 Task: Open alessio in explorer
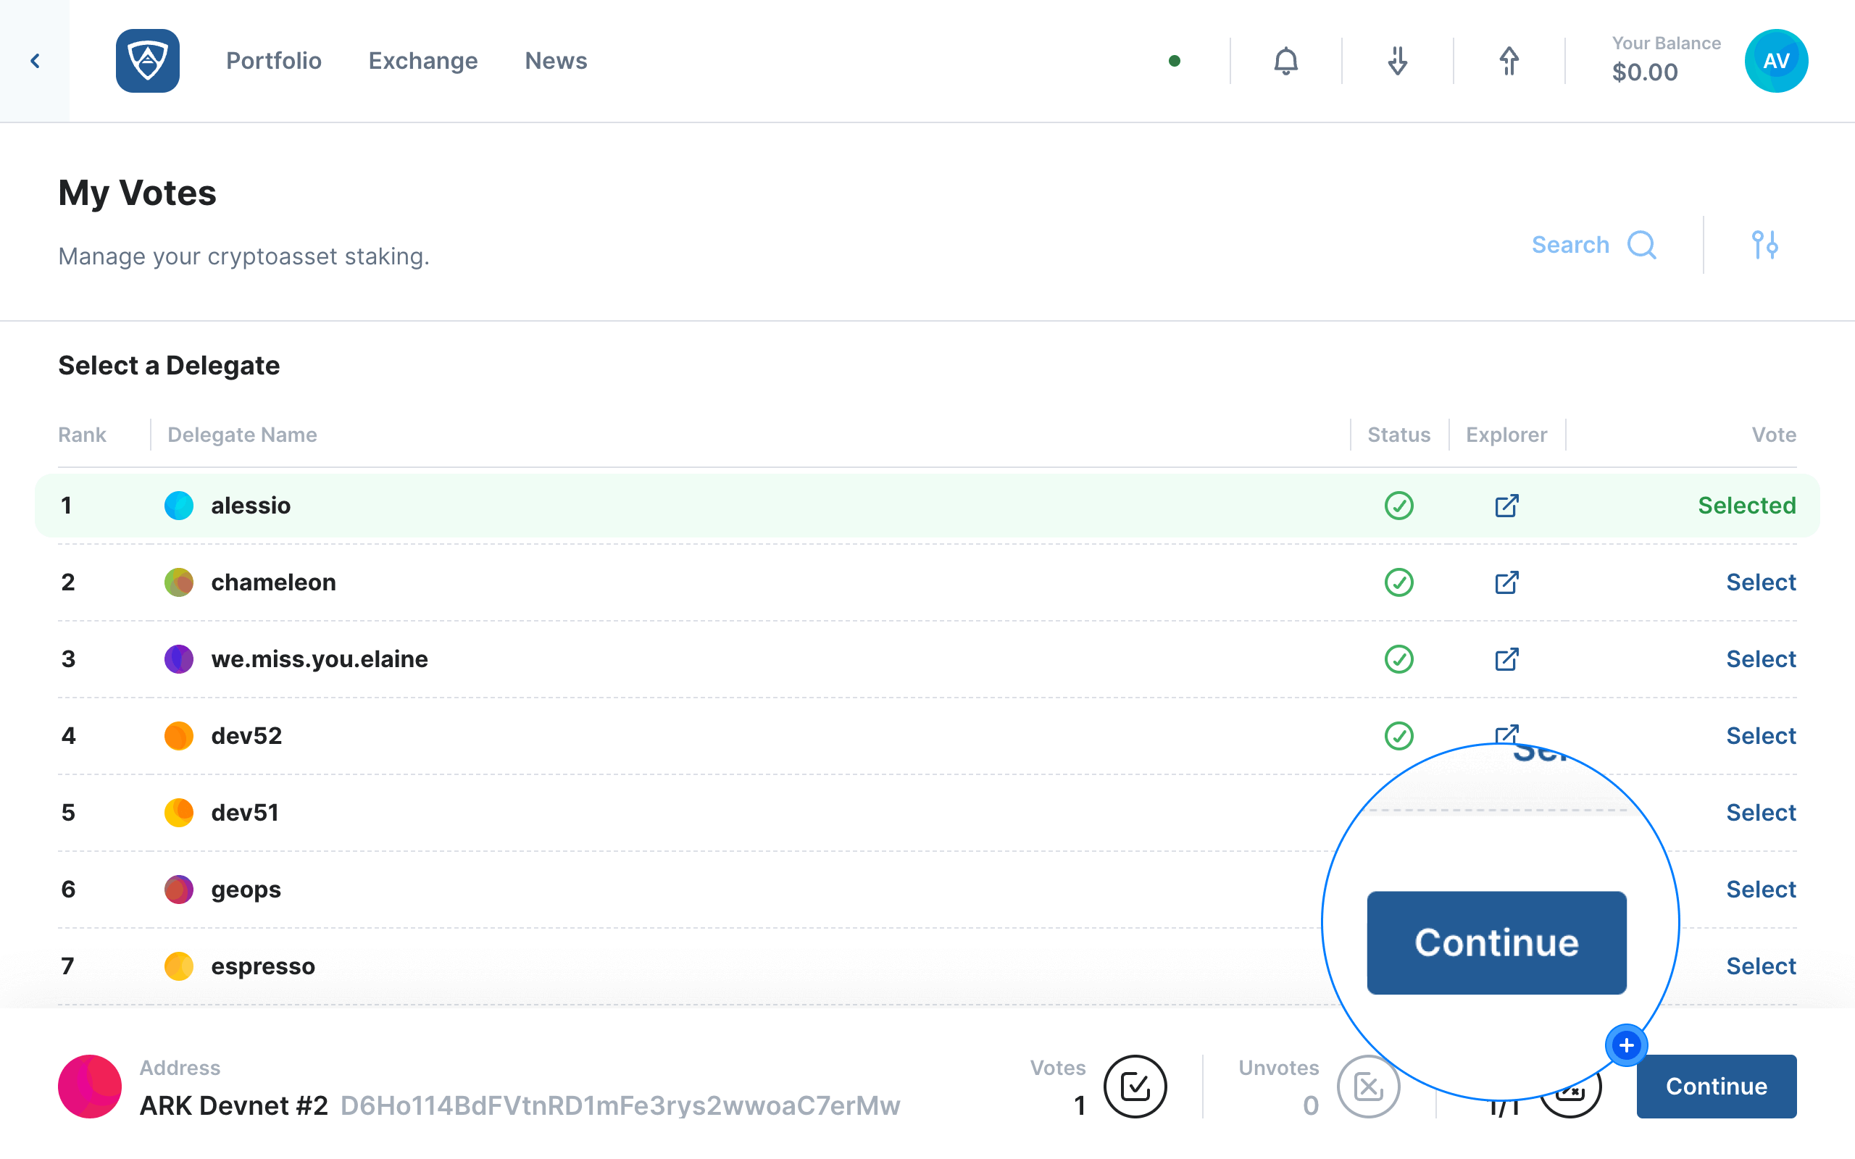coord(1506,505)
